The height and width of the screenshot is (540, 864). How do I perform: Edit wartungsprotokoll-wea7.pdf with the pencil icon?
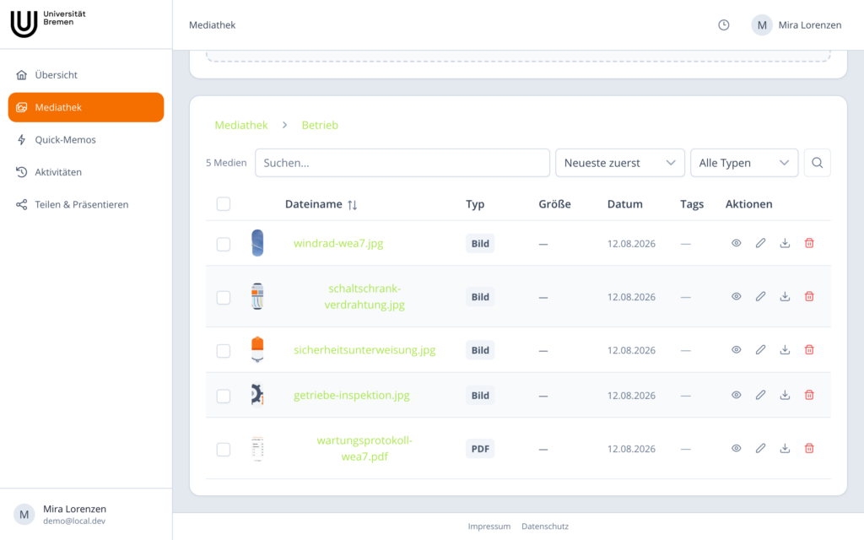tap(760, 449)
